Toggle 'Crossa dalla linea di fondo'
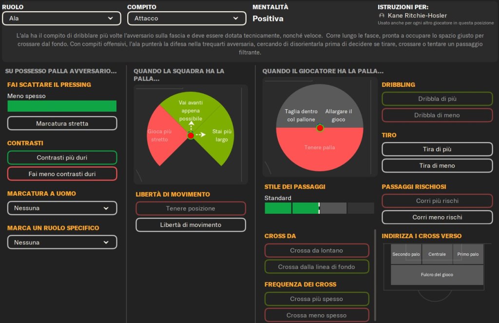The width and height of the screenshot is (499, 323). tap(317, 267)
